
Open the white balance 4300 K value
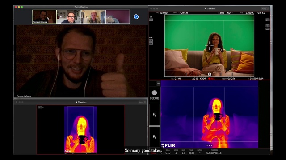click(249, 13)
